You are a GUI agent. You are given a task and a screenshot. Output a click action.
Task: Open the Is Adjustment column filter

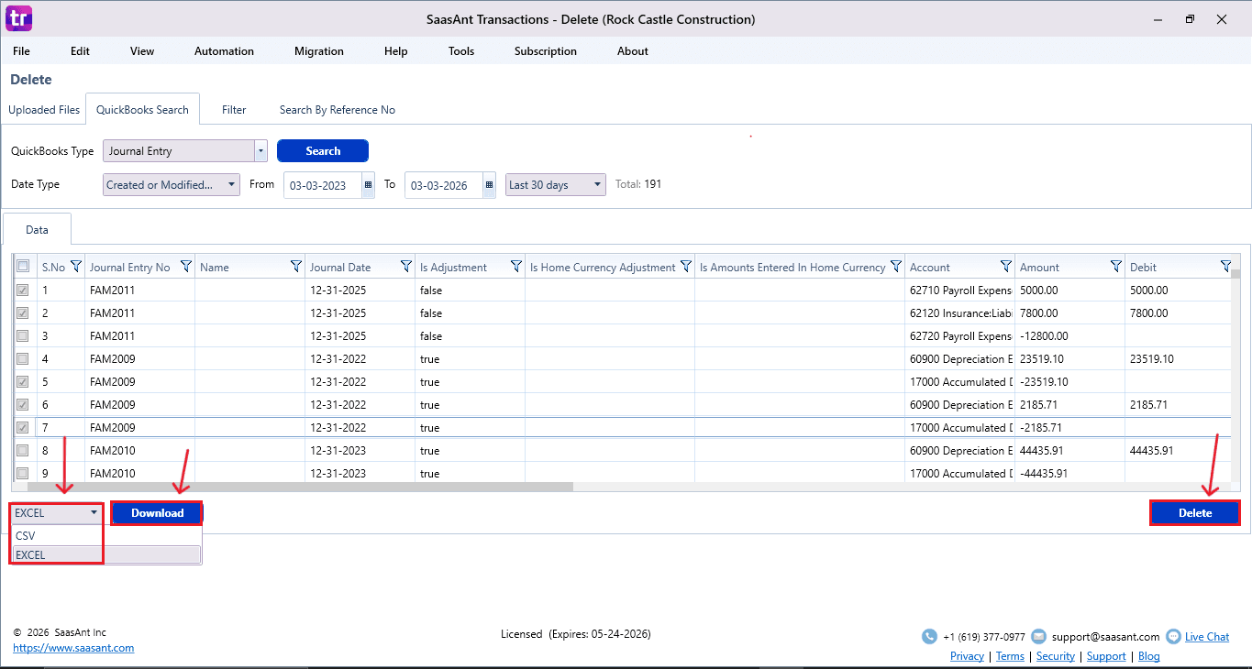click(516, 267)
